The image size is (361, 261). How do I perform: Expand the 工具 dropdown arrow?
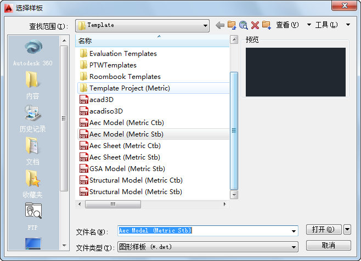[348, 25]
